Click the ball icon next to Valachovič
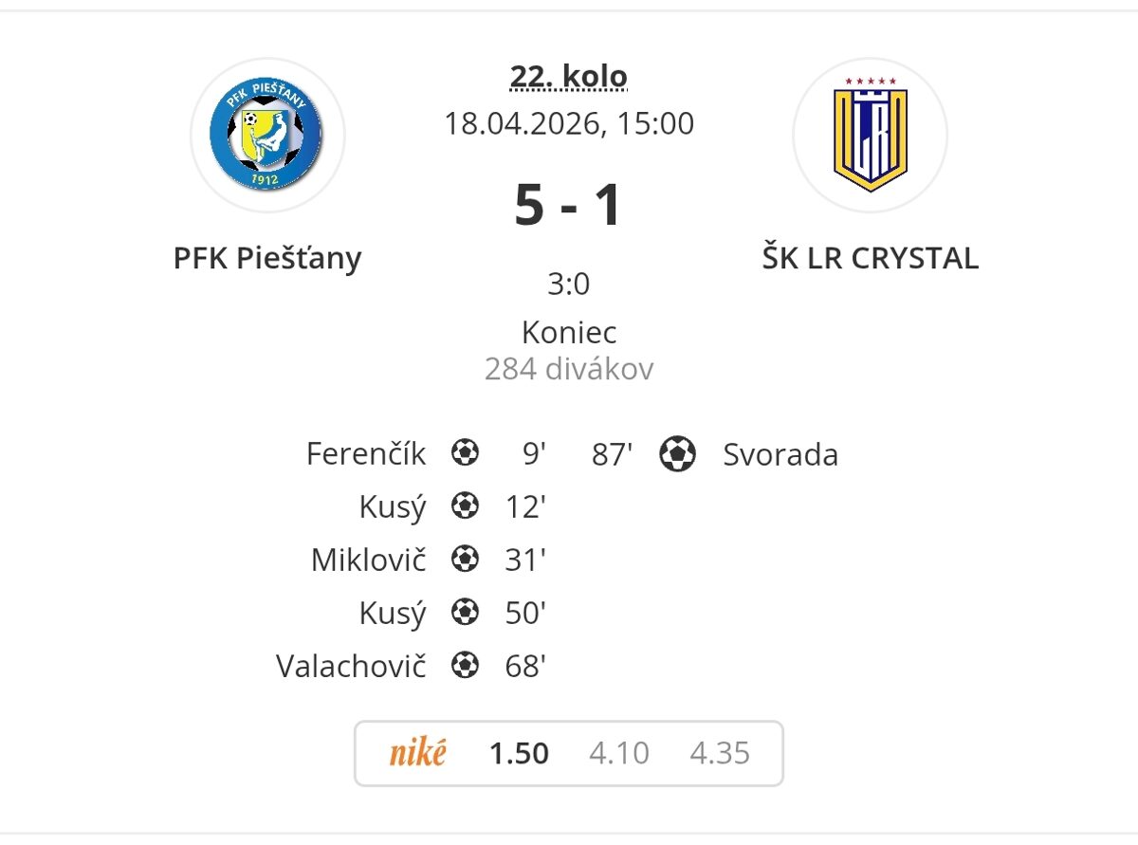Image resolution: width=1138 pixels, height=845 pixels. tap(466, 666)
